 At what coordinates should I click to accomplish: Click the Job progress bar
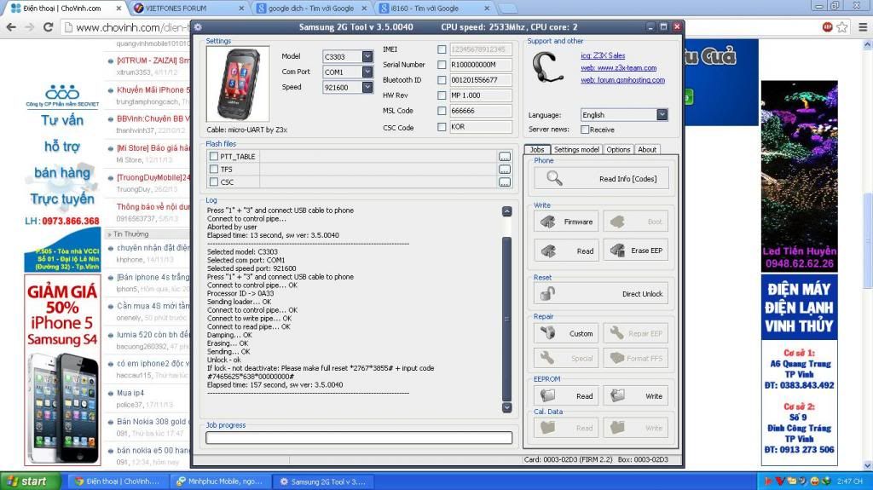tap(359, 438)
